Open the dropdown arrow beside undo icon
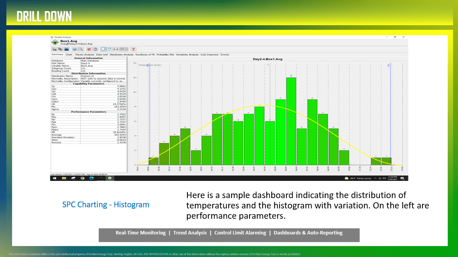Screen dimensions: 458x257 pyautogui.click(x=127, y=49)
